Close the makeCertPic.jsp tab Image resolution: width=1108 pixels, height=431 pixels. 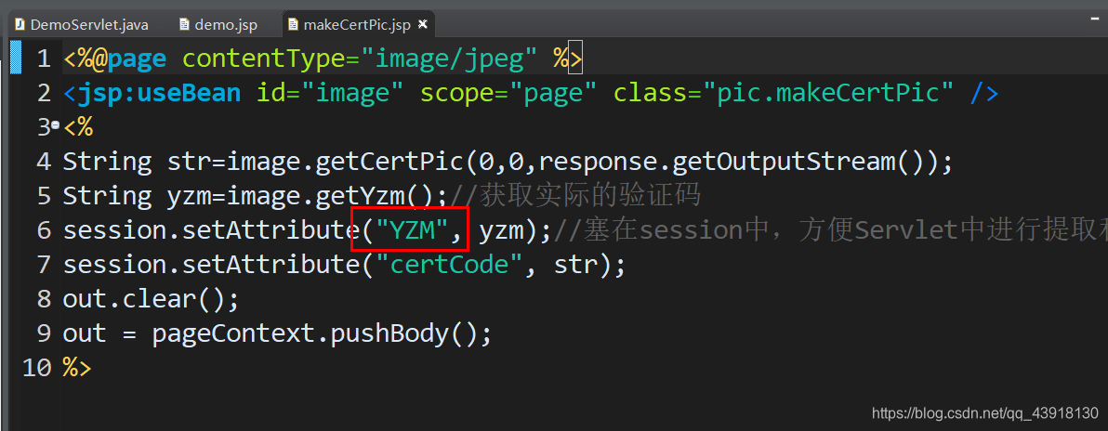coord(423,25)
